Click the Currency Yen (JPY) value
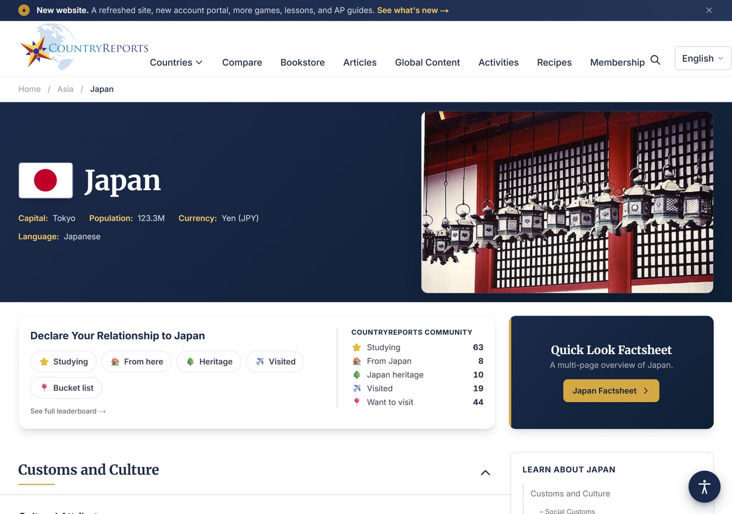The height and width of the screenshot is (514, 732). [x=240, y=218]
